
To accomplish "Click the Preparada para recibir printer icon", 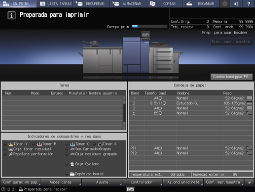I will [21, 189].
